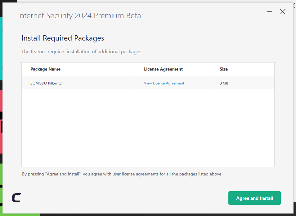Click the Comodo logo icon

point(16,197)
